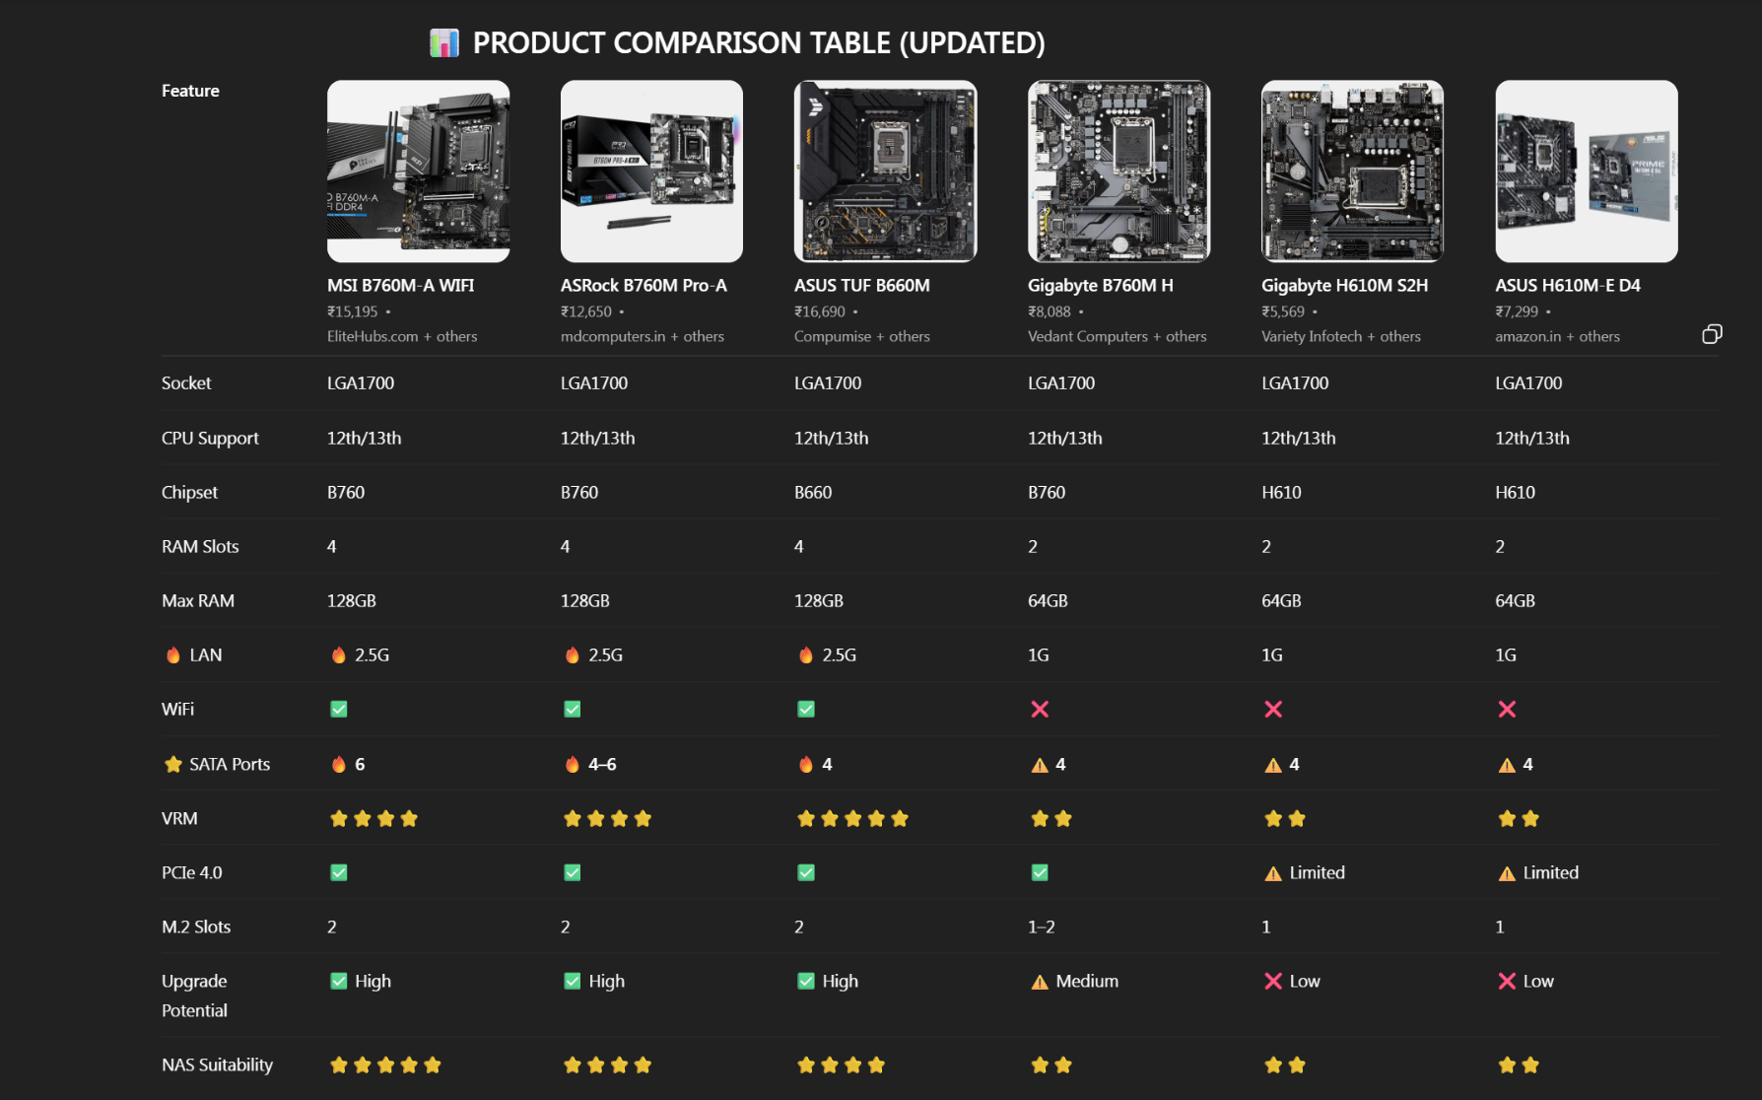The width and height of the screenshot is (1762, 1100).
Task: Follow the mdcomputers.in + others seller link
Action: pyautogui.click(x=643, y=336)
